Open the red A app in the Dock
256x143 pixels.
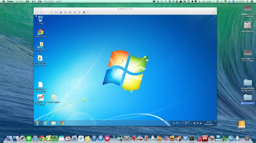coord(205,138)
